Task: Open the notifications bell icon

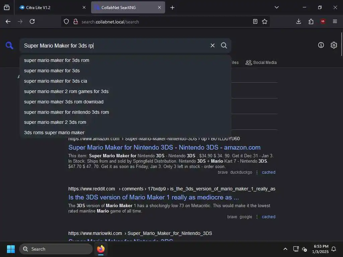Action: click(334, 249)
